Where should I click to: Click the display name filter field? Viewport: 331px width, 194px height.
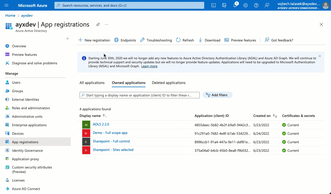[x=139, y=95]
